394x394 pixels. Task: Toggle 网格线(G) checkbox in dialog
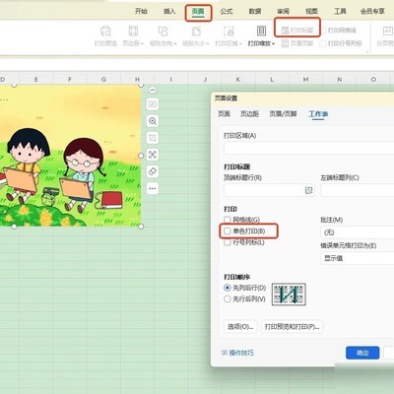tap(228, 220)
